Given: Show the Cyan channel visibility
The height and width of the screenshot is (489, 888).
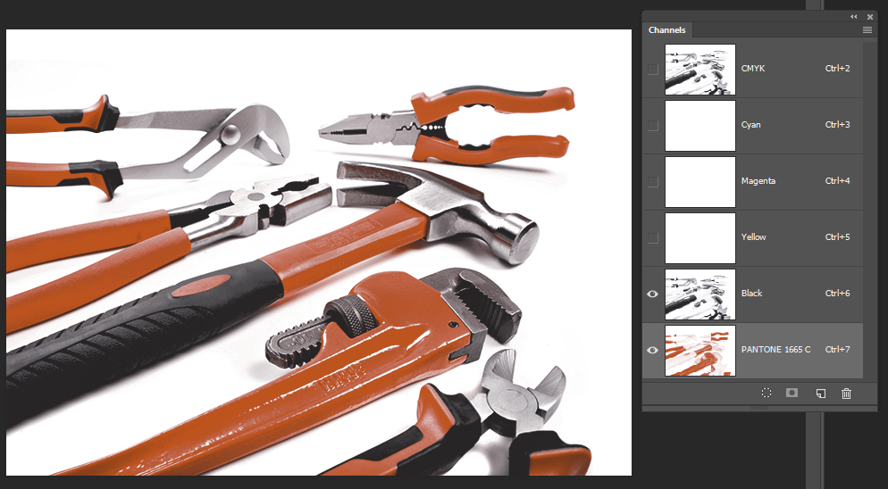Looking at the screenshot, I should [x=653, y=125].
